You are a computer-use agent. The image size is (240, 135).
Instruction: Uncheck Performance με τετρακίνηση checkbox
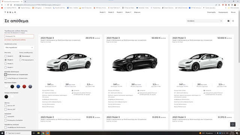point(6,75)
